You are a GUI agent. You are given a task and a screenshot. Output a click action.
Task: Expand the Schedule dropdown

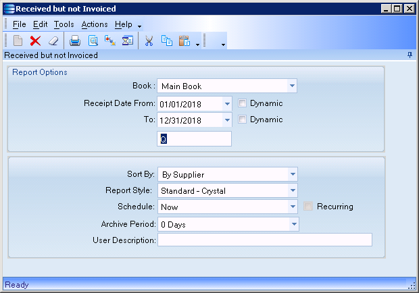click(x=293, y=207)
